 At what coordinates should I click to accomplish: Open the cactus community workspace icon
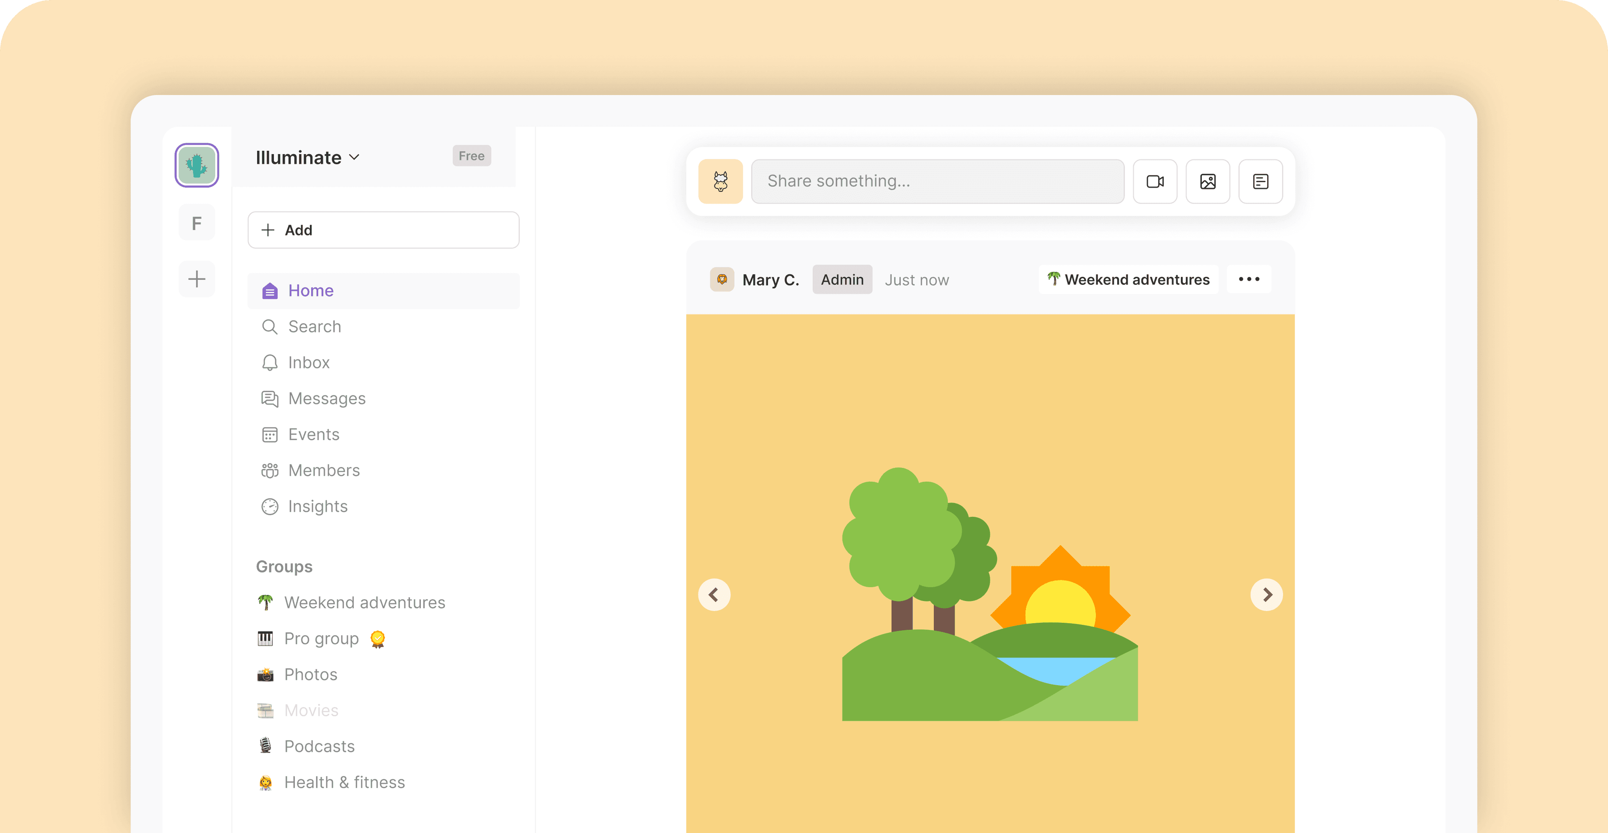197,165
